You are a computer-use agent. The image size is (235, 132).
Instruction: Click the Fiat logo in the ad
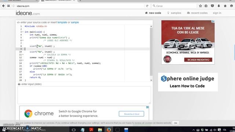tap(167, 59)
